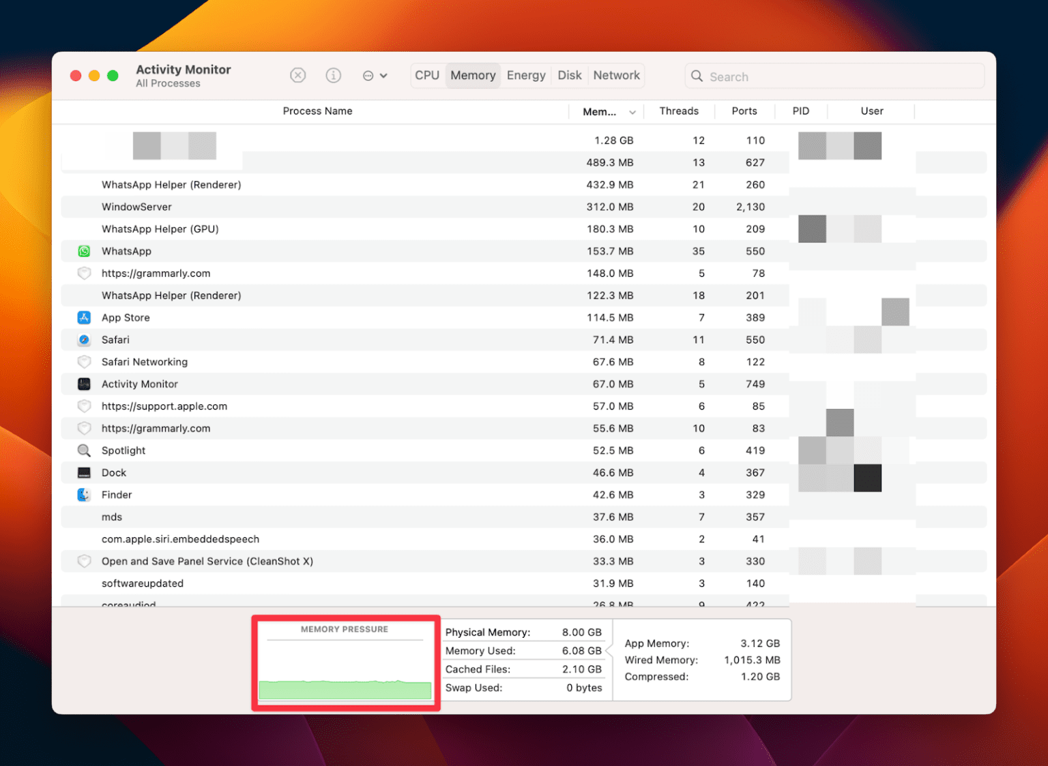Click the search magnifier in search field
The image size is (1048, 766).
click(697, 76)
